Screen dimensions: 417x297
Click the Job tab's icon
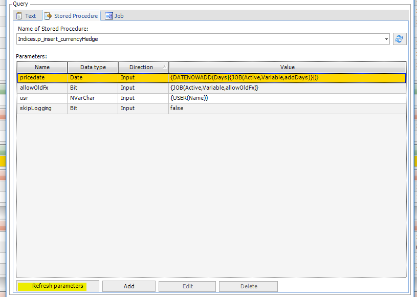coord(108,16)
